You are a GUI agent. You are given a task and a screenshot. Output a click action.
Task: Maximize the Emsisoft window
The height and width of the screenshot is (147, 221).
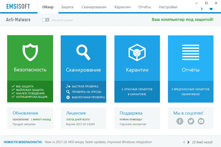206,3
